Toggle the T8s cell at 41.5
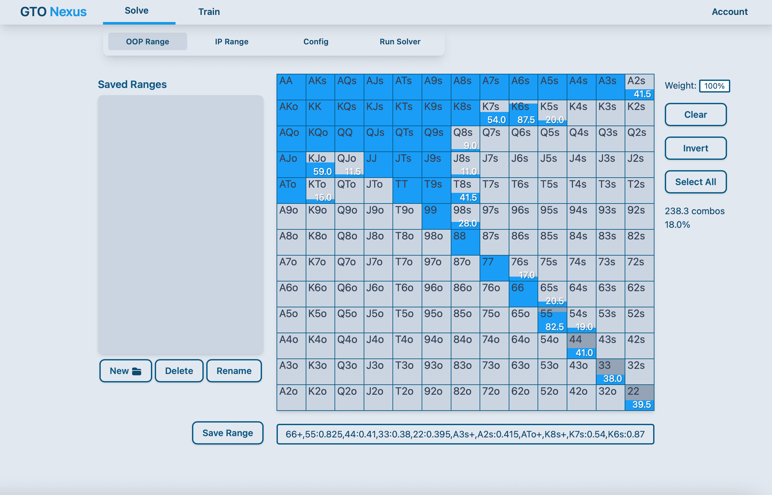 point(465,191)
